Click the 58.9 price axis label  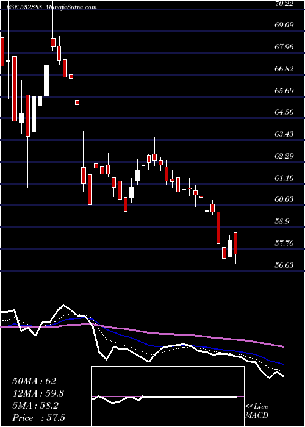[281, 221]
